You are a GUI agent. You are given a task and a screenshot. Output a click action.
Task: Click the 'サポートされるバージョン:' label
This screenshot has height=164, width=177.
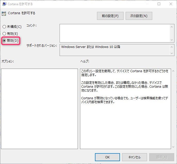coord(42,46)
